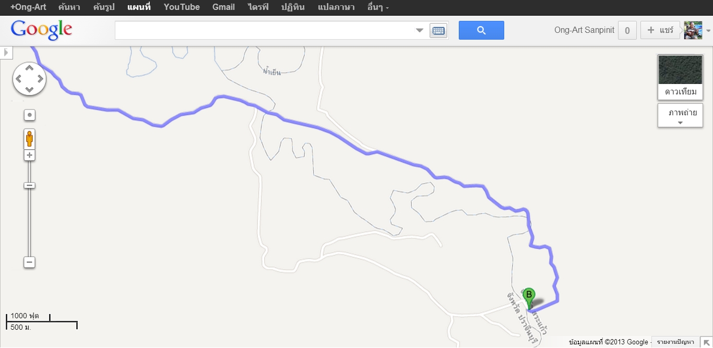Image resolution: width=713 pixels, height=348 pixels.
Task: Click the blue search magnifier button
Action: [x=481, y=30]
